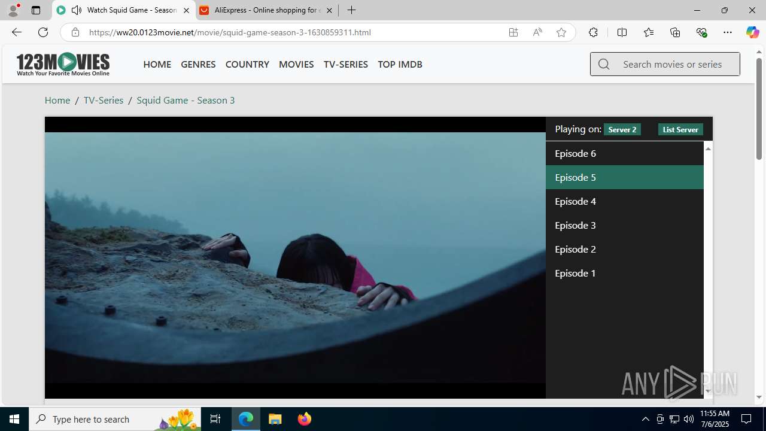Select Episode 4
The width and height of the screenshot is (766, 431).
[x=624, y=201]
